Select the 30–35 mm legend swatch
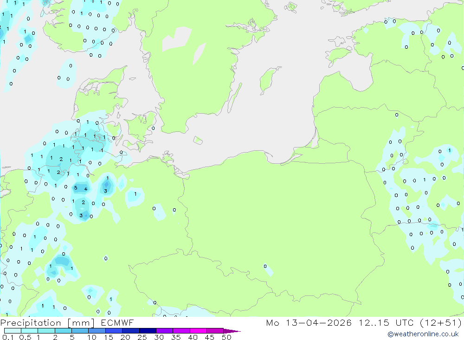This screenshot has width=464, height=340. [x=164, y=331]
